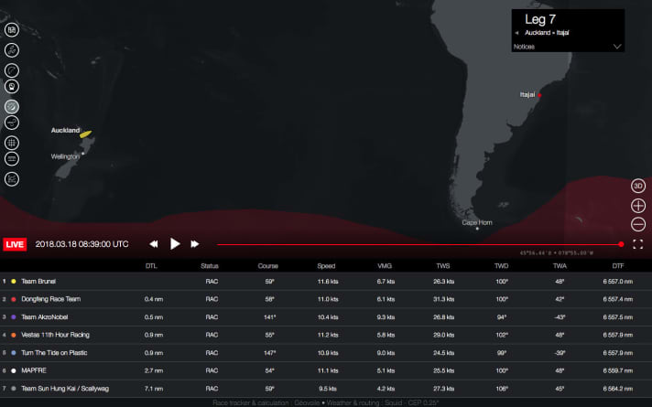This screenshot has height=407, width=652.
Task: Play the race timeline
Action: pos(175,244)
